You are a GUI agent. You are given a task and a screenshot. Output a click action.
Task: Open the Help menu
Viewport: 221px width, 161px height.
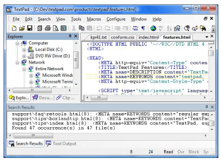(x=157, y=19)
